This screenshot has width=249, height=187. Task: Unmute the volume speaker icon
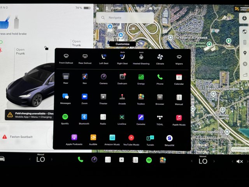point(240,161)
